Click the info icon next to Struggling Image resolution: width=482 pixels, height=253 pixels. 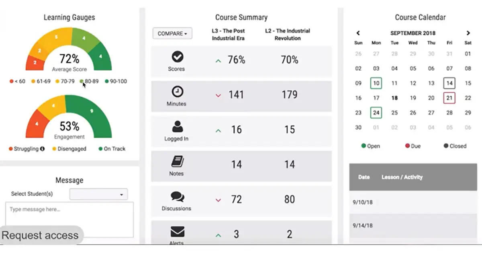(42, 149)
